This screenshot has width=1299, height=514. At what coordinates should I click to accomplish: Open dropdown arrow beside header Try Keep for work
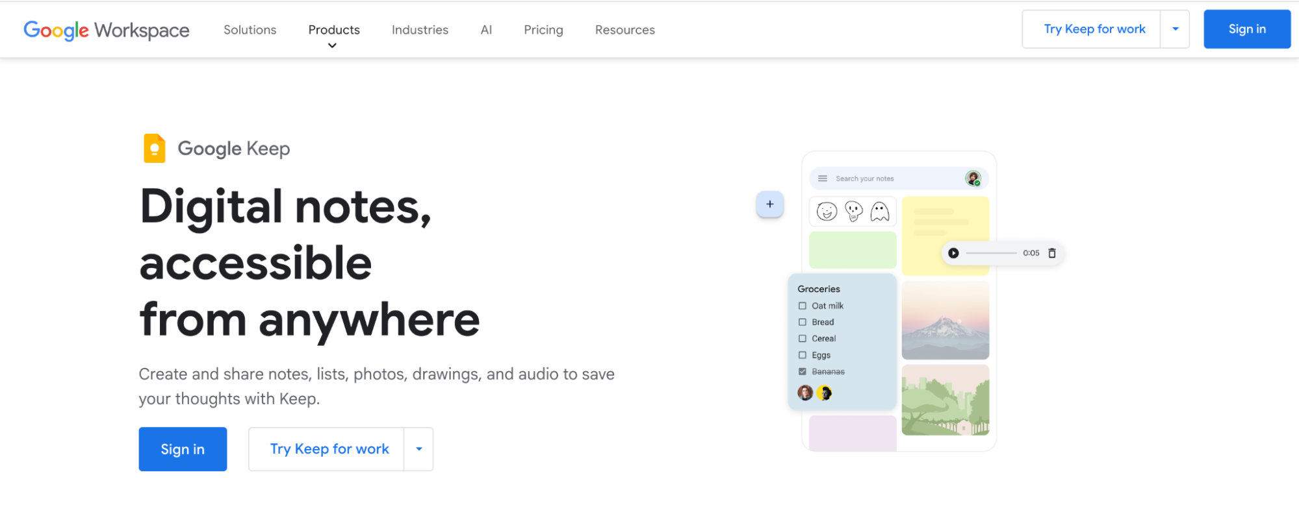pos(1175,29)
